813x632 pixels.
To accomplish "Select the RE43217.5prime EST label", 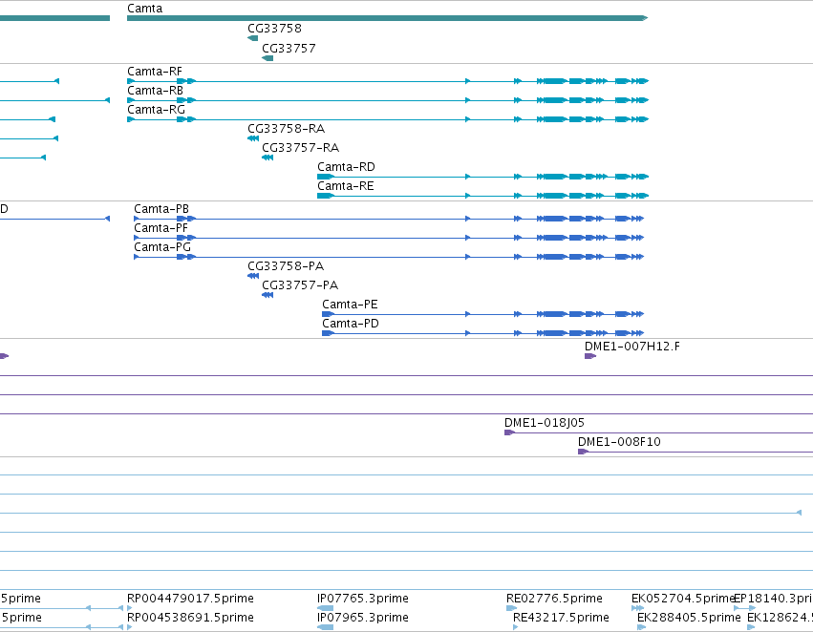I will click(561, 618).
